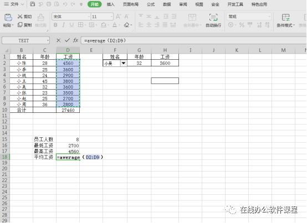The image size is (307, 223).
Task: Click the Conditional Formatting (条件格式) icon
Action: 285,17
